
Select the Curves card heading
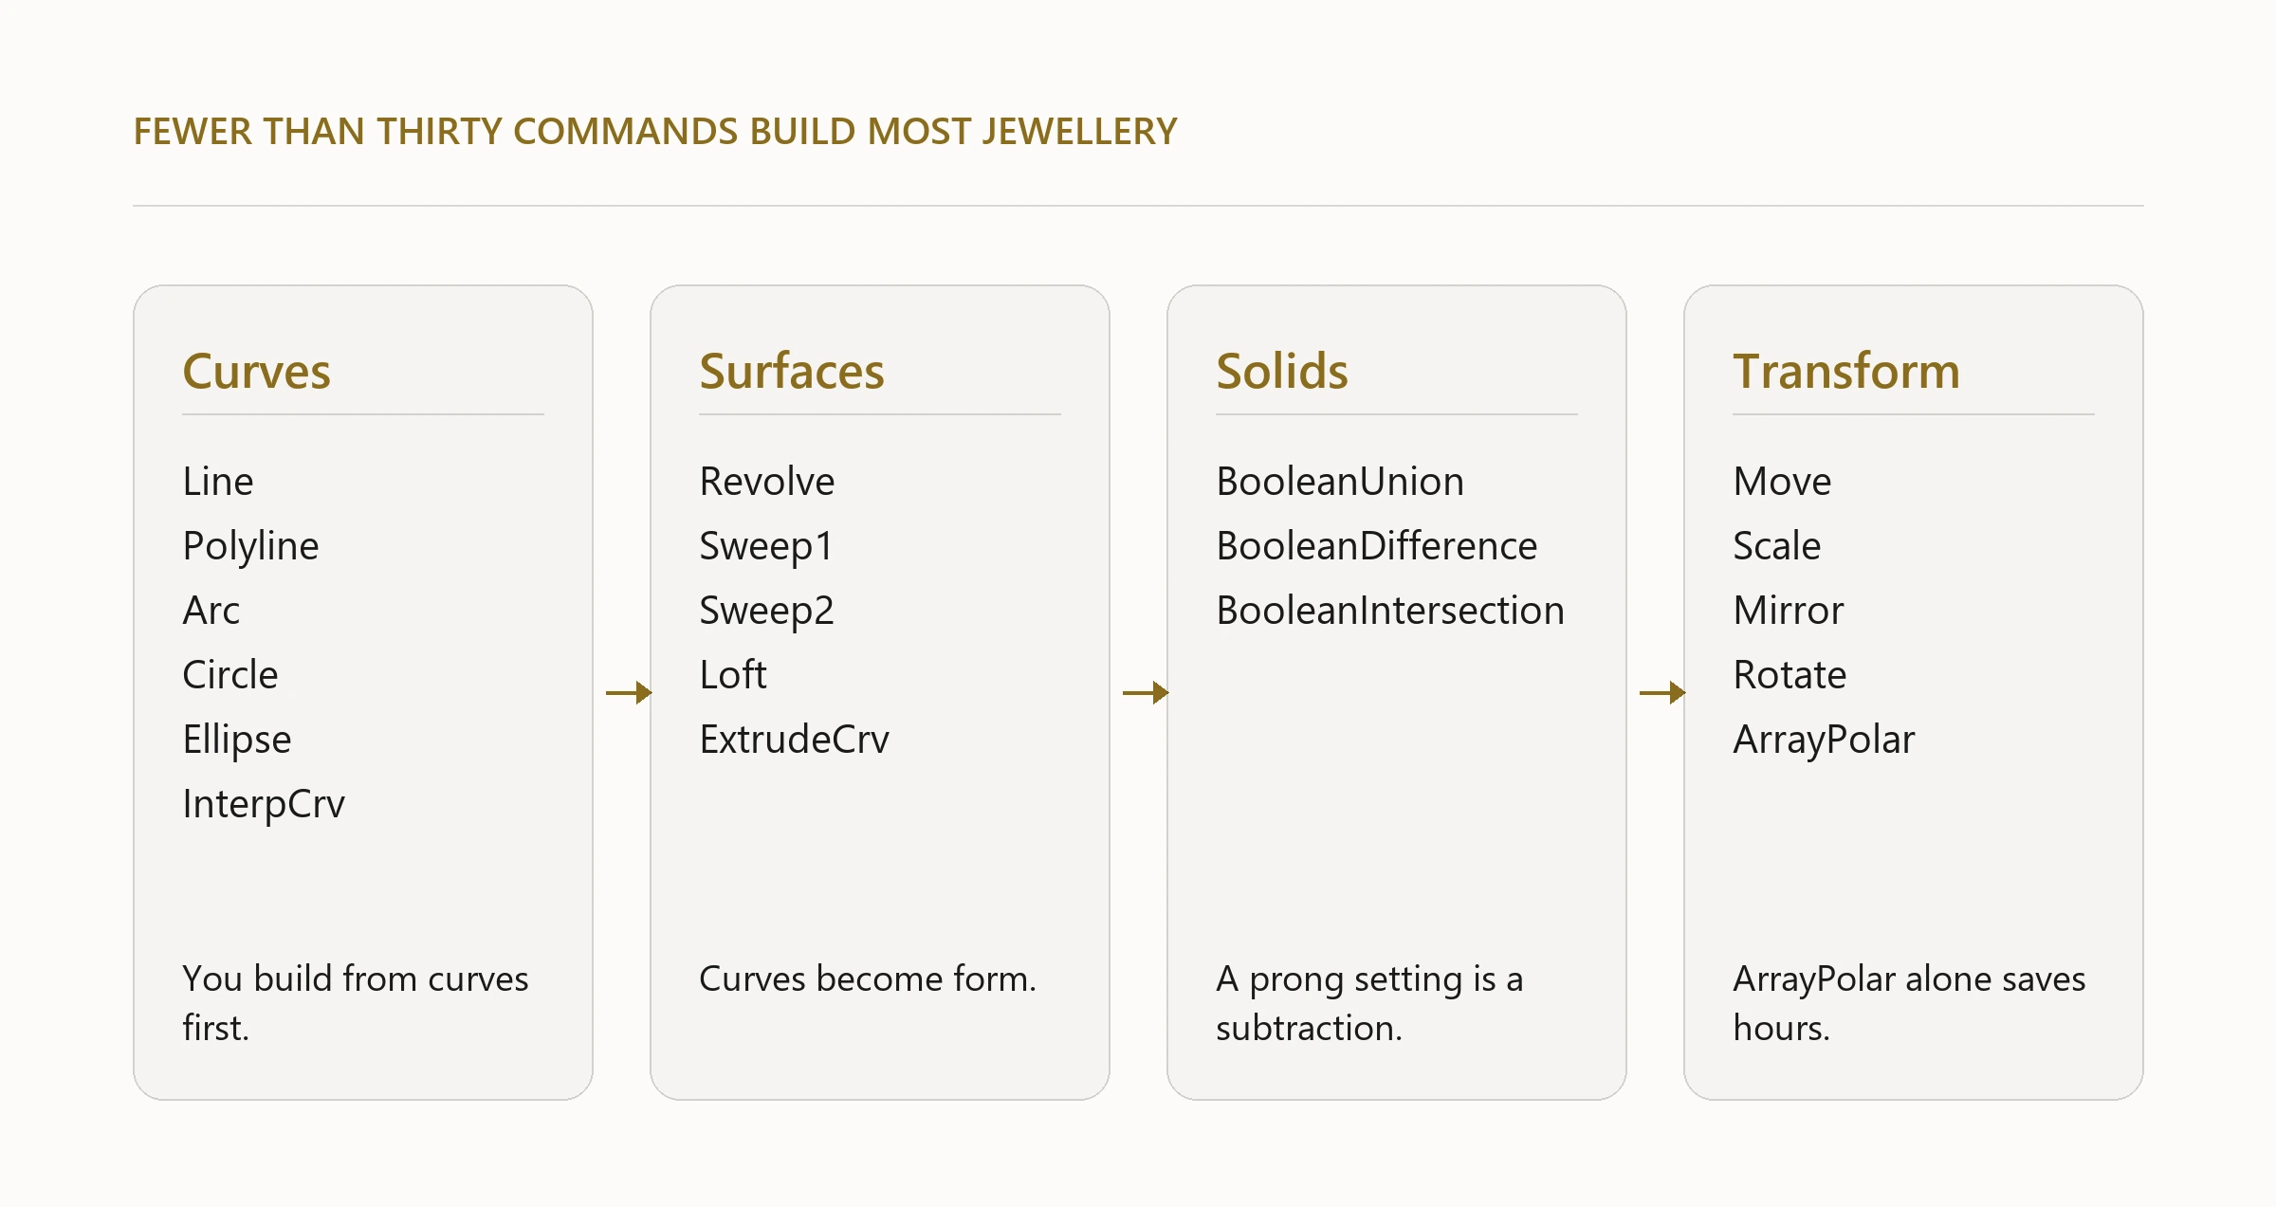click(257, 371)
